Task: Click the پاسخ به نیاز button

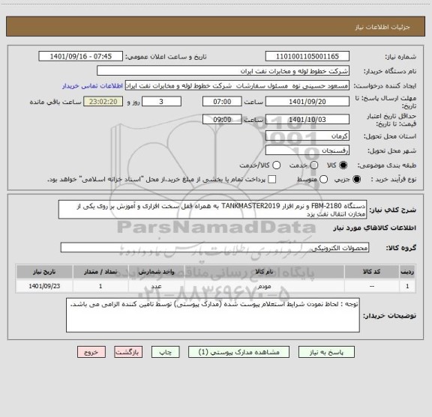Action: pos(326,352)
